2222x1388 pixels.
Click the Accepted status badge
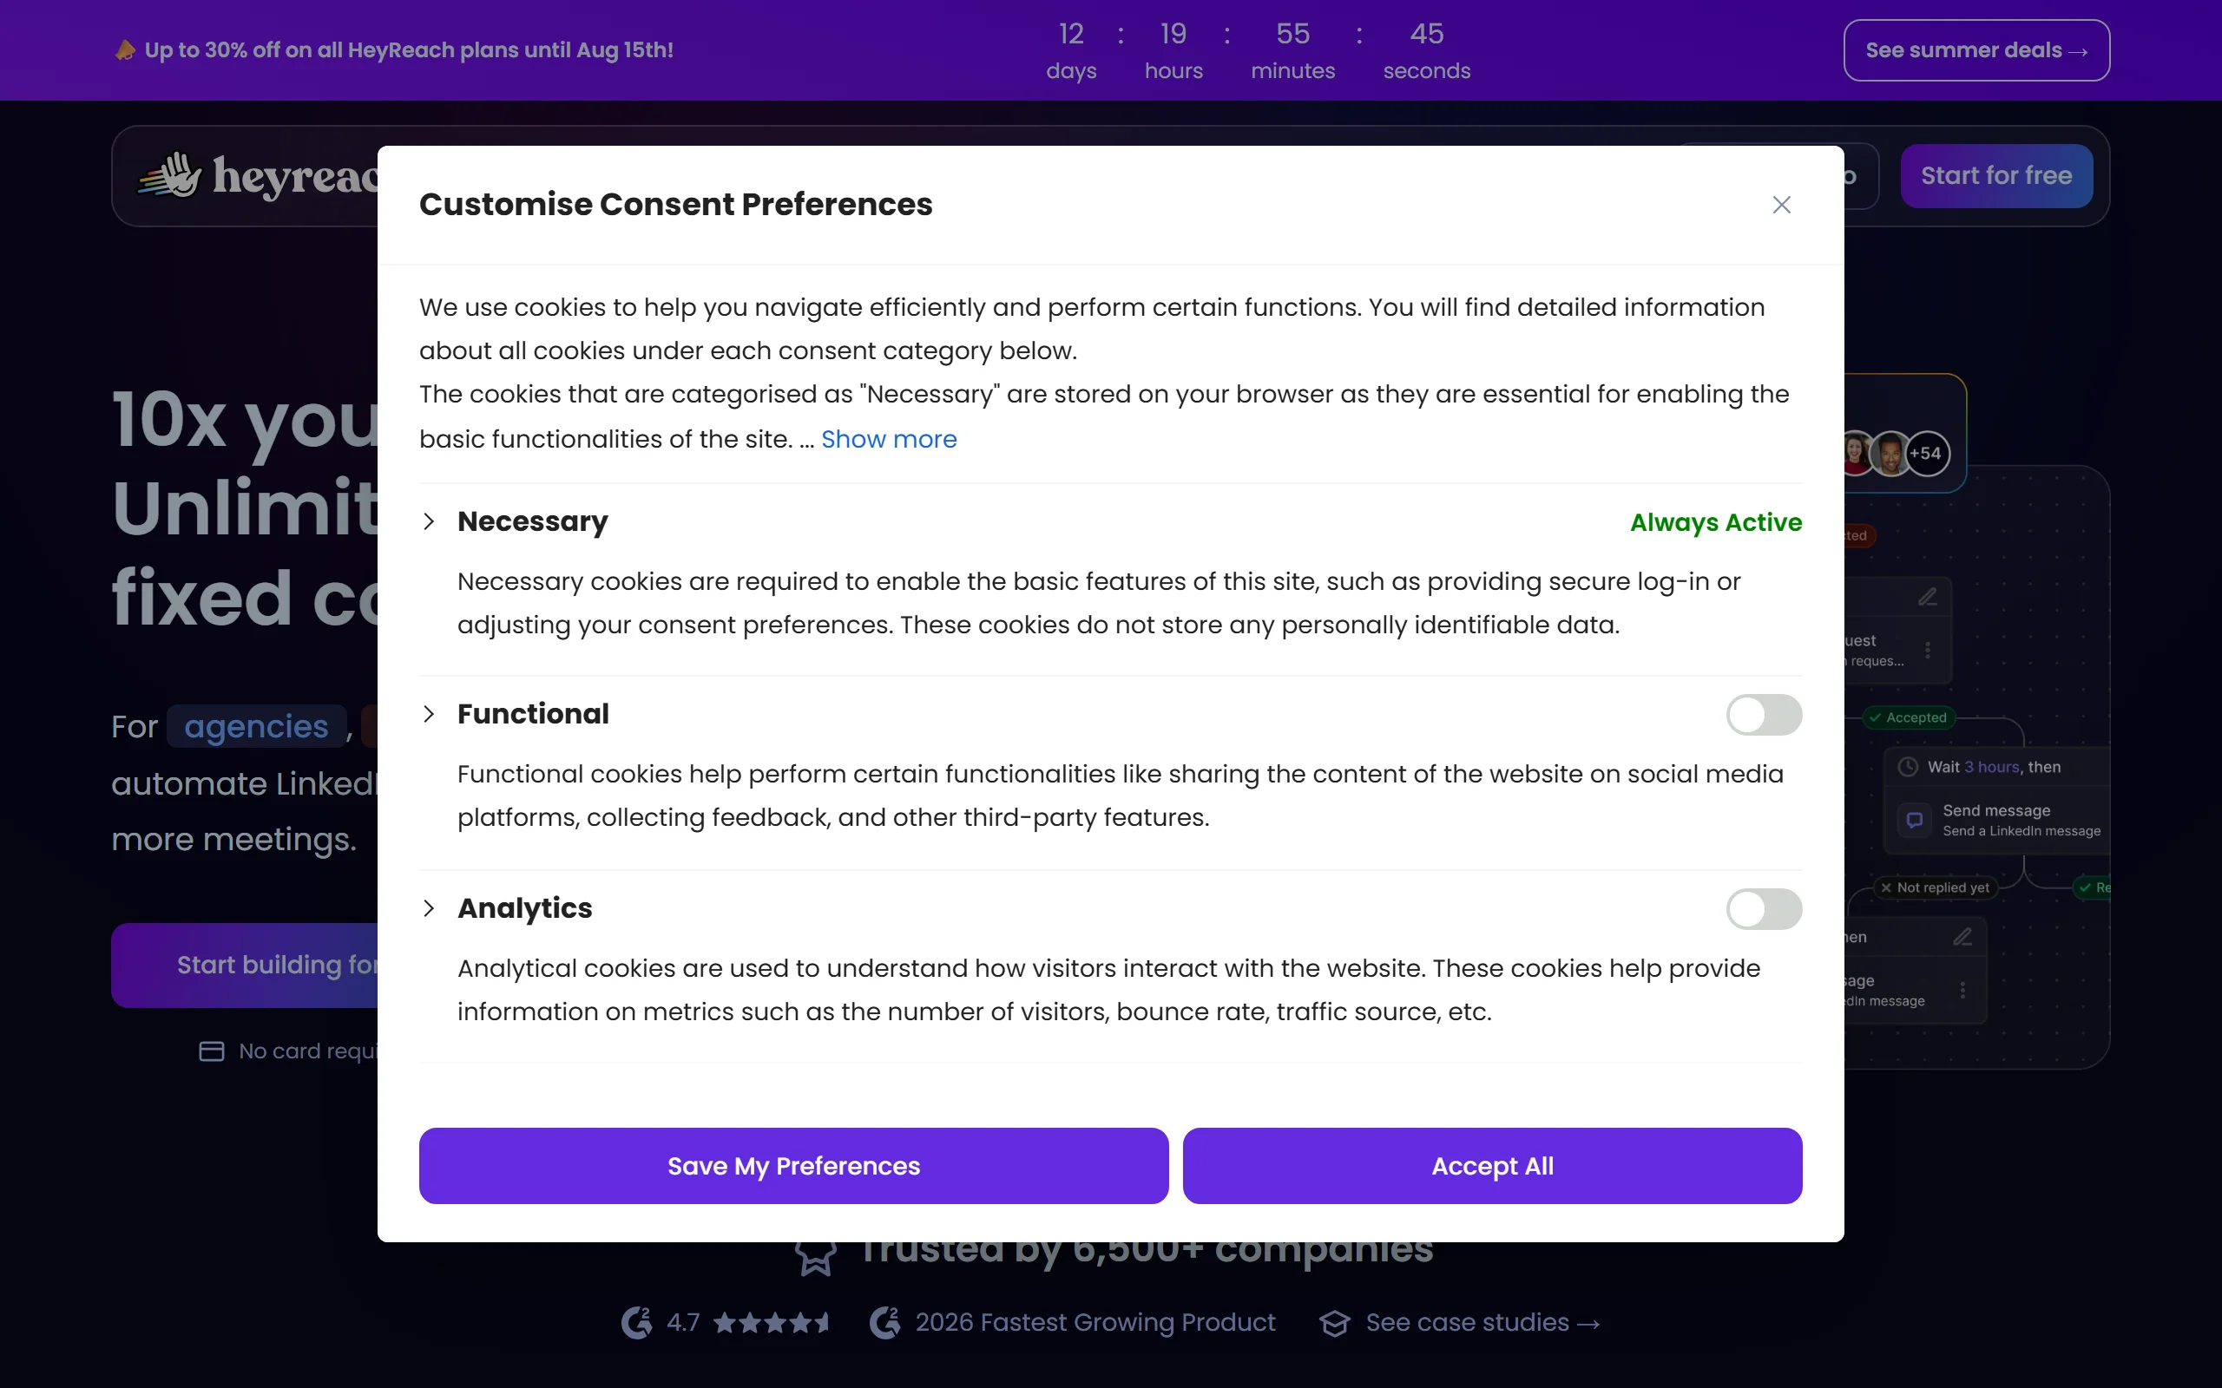point(1909,718)
